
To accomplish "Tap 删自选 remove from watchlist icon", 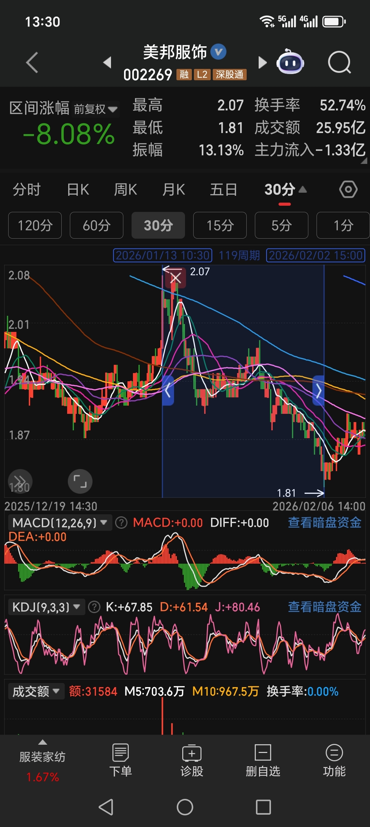I will click(263, 760).
